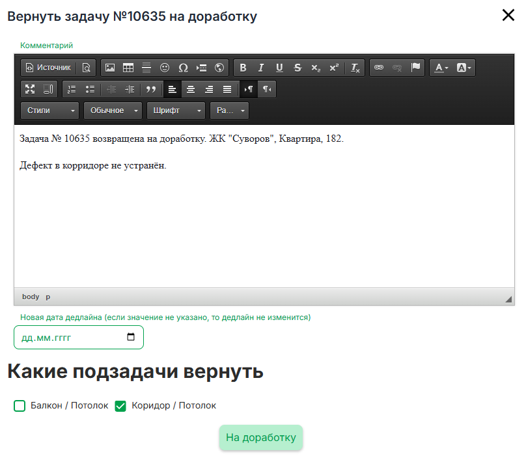Viewport: 526px width, 469px height.
Task: Open the Ра... font size dropdown
Action: pyautogui.click(x=229, y=111)
